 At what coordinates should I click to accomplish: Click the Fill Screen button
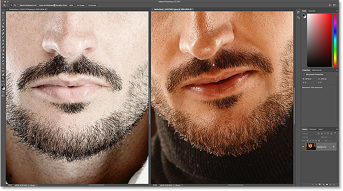92,5
